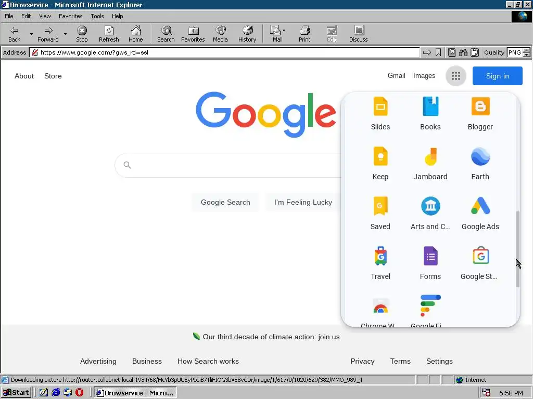
Task: Click the bookmark icon beside the address bar
Action: pos(438,52)
